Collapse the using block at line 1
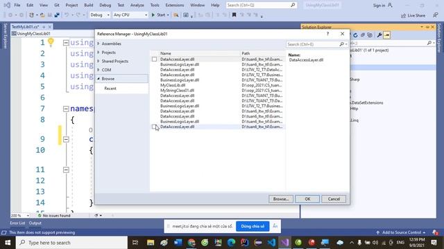This screenshot has height=249, width=444. pyautogui.click(x=66, y=43)
